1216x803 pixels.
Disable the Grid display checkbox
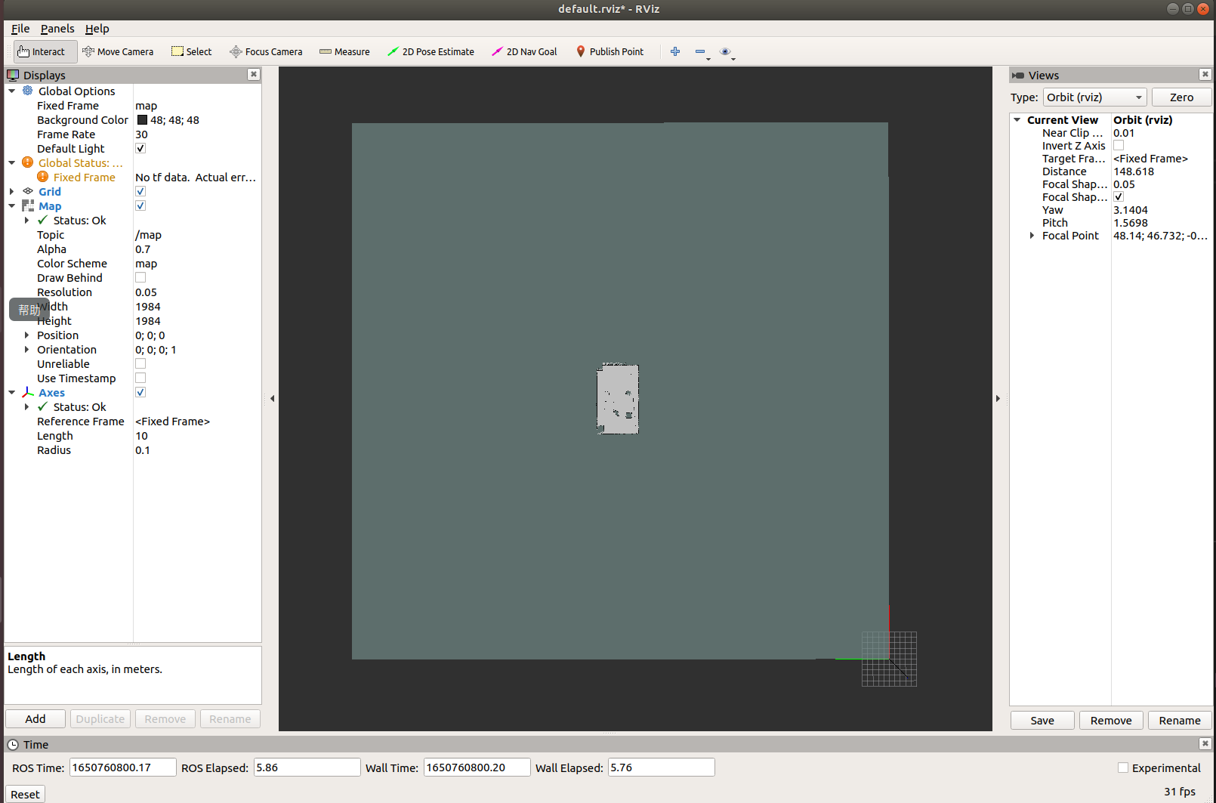click(x=140, y=191)
